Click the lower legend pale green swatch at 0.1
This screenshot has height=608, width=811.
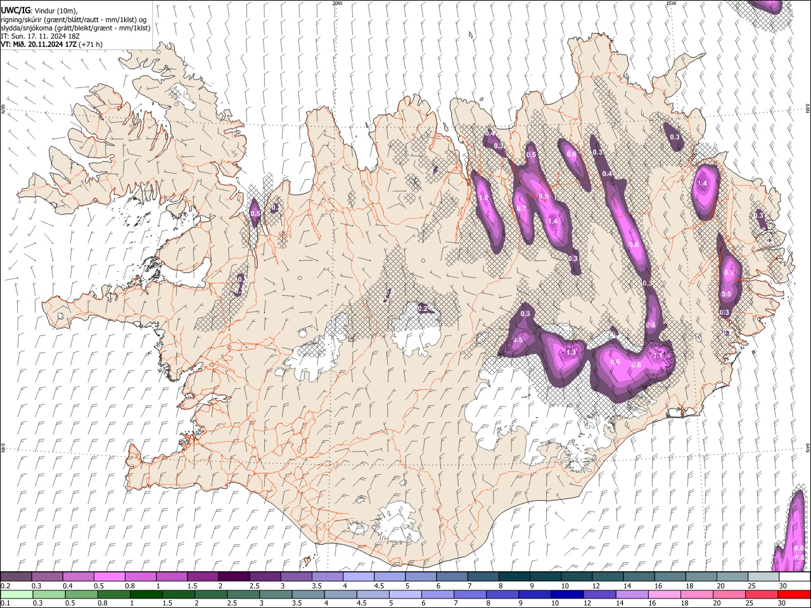coord(16,595)
